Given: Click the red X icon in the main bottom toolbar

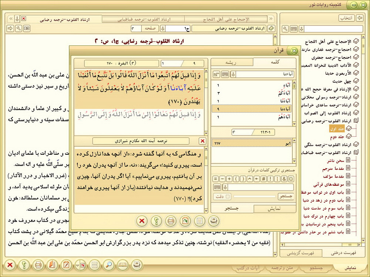Looking at the screenshot, I should (10, 265).
